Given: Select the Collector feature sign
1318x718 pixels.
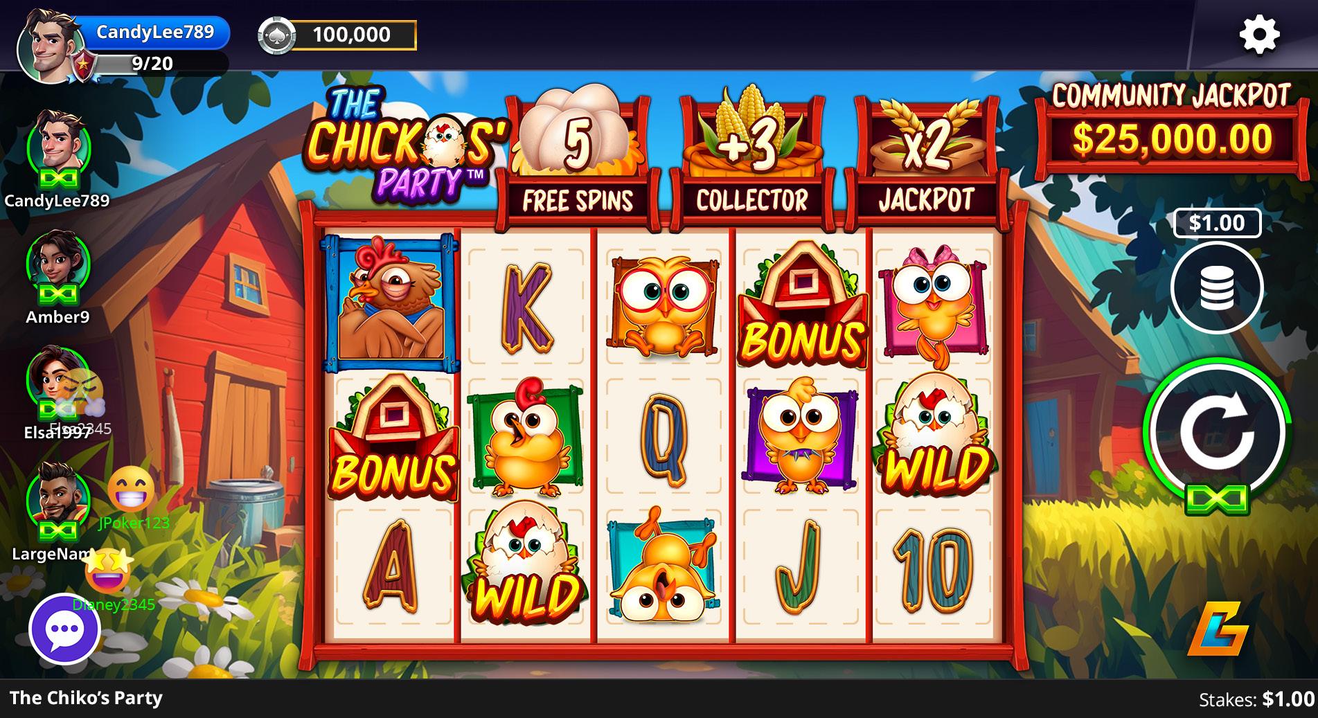Looking at the screenshot, I should click(x=752, y=161).
